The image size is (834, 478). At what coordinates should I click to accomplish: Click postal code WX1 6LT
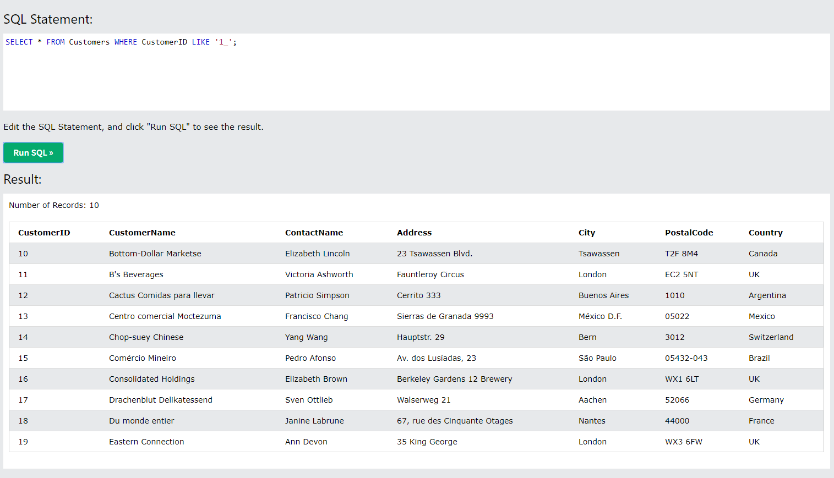(682, 379)
